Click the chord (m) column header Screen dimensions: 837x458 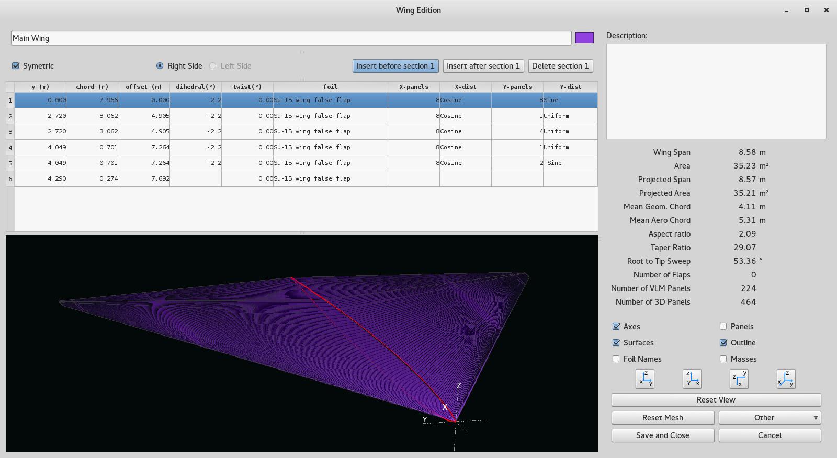pos(92,87)
